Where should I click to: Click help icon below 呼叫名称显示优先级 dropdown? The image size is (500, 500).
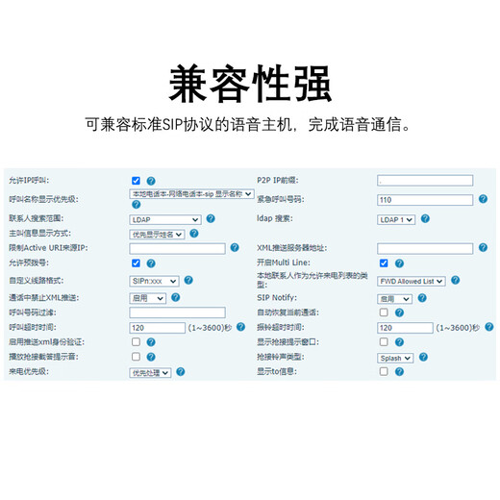point(136,204)
